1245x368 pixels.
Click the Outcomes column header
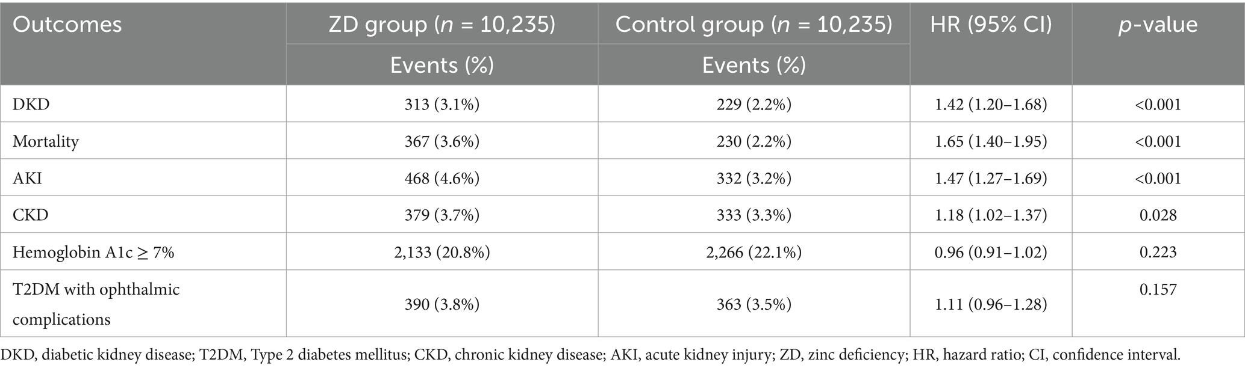[67, 25]
